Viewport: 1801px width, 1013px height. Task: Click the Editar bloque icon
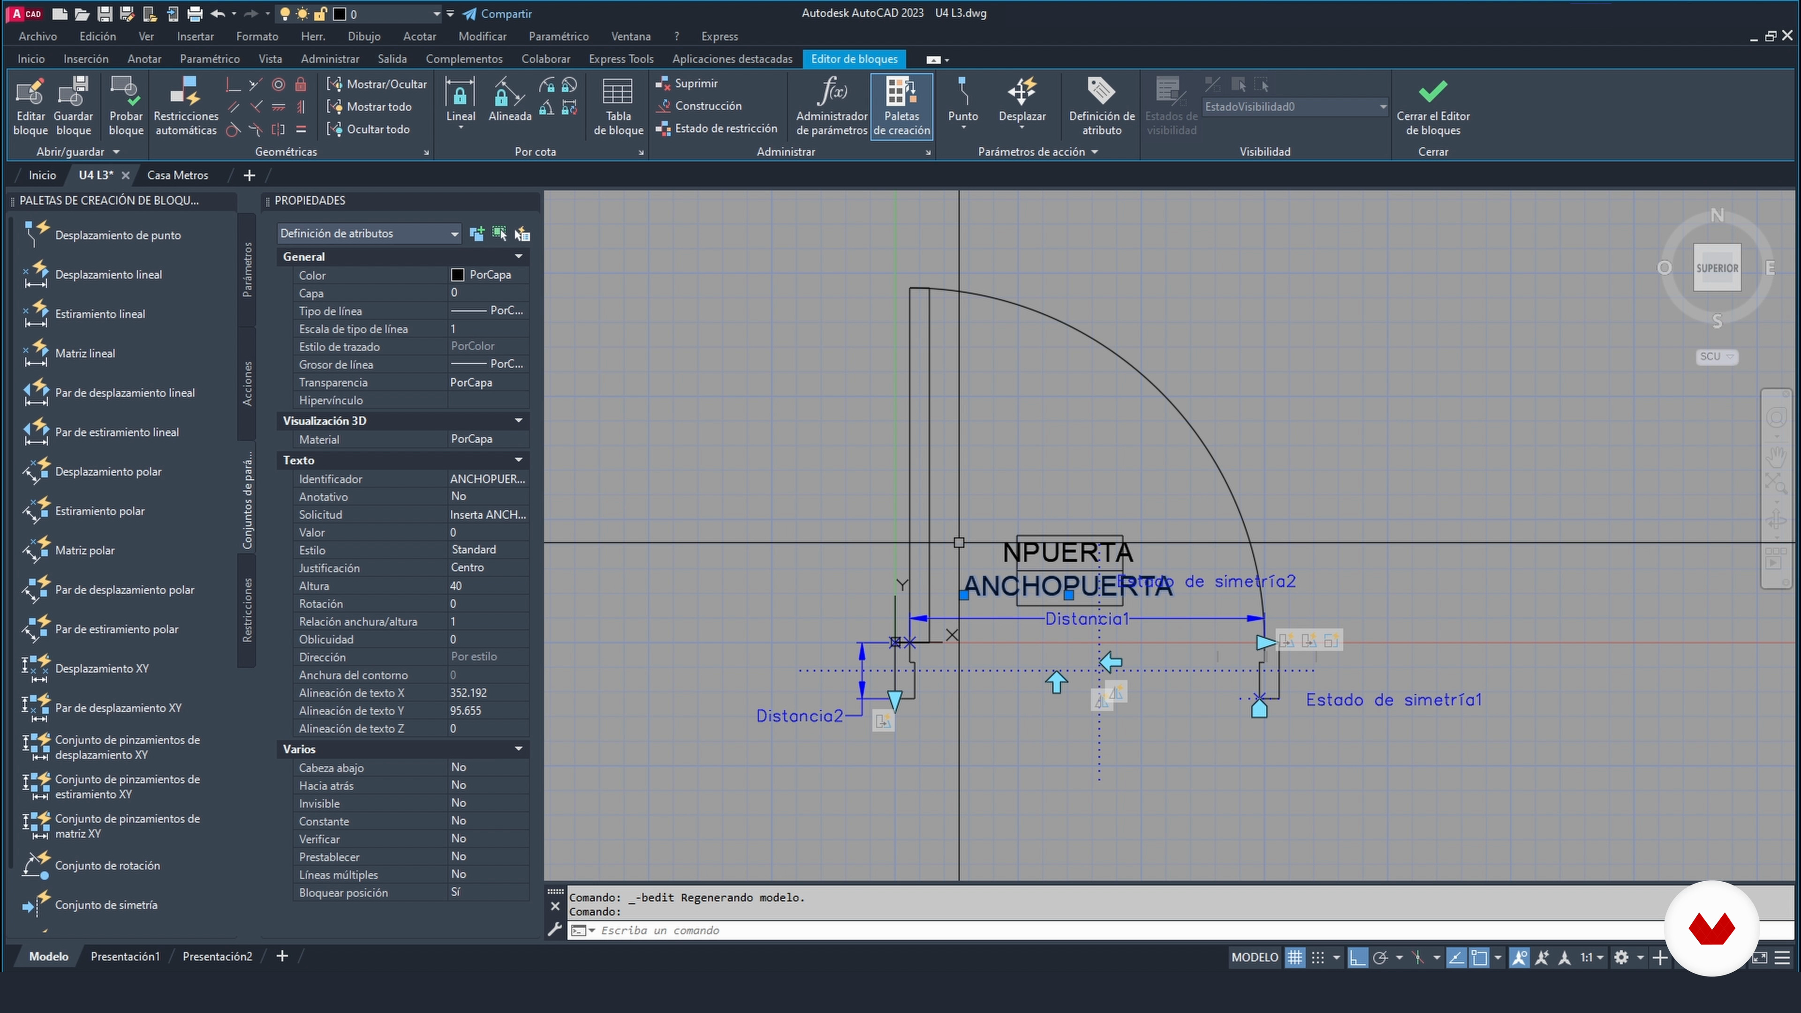click(30, 91)
